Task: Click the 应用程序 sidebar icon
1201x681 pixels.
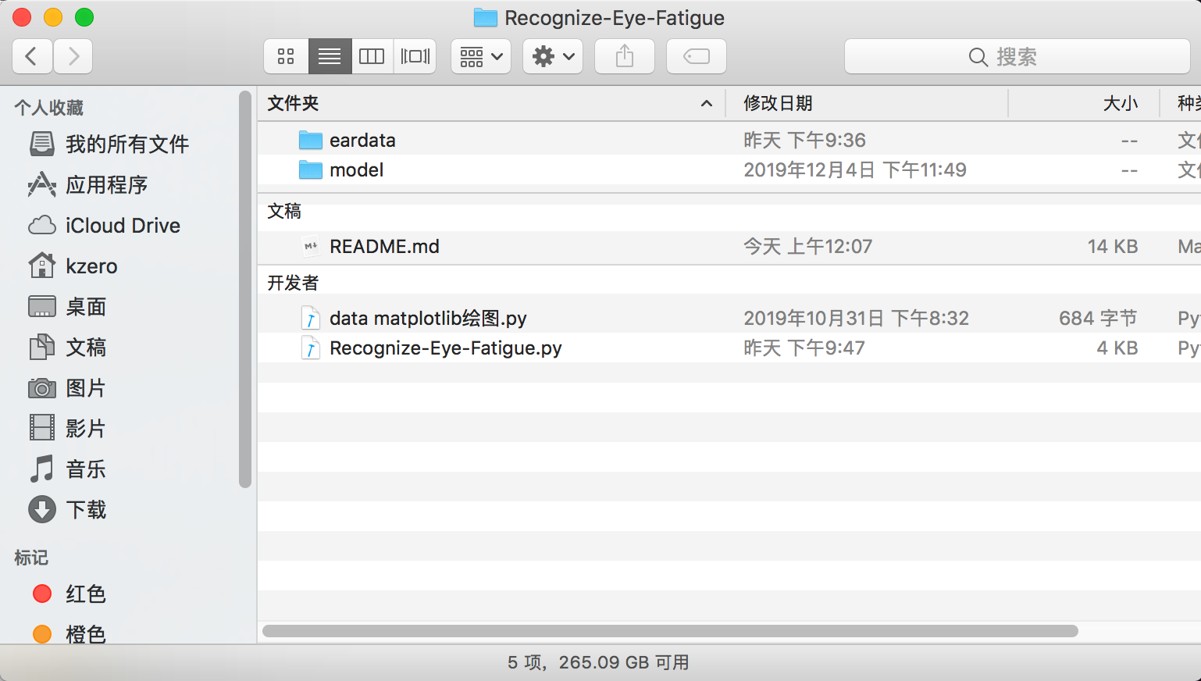Action: coord(42,184)
